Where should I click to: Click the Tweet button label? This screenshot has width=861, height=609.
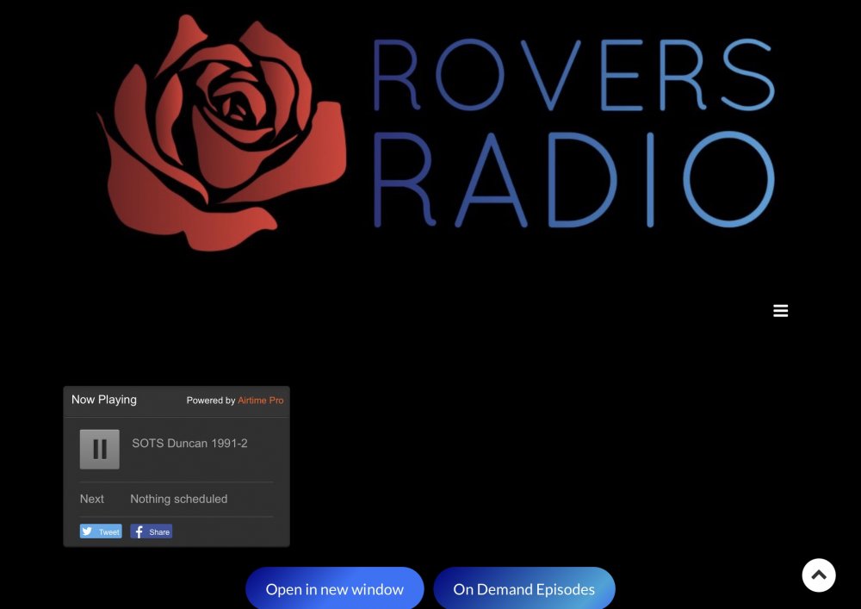(x=109, y=532)
